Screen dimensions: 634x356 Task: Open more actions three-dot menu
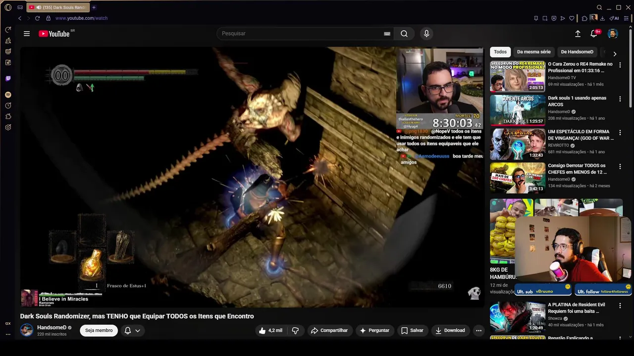[478, 330]
